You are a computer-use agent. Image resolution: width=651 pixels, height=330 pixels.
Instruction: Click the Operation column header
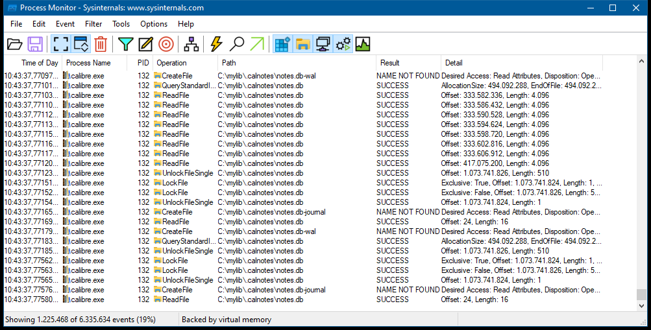point(185,63)
